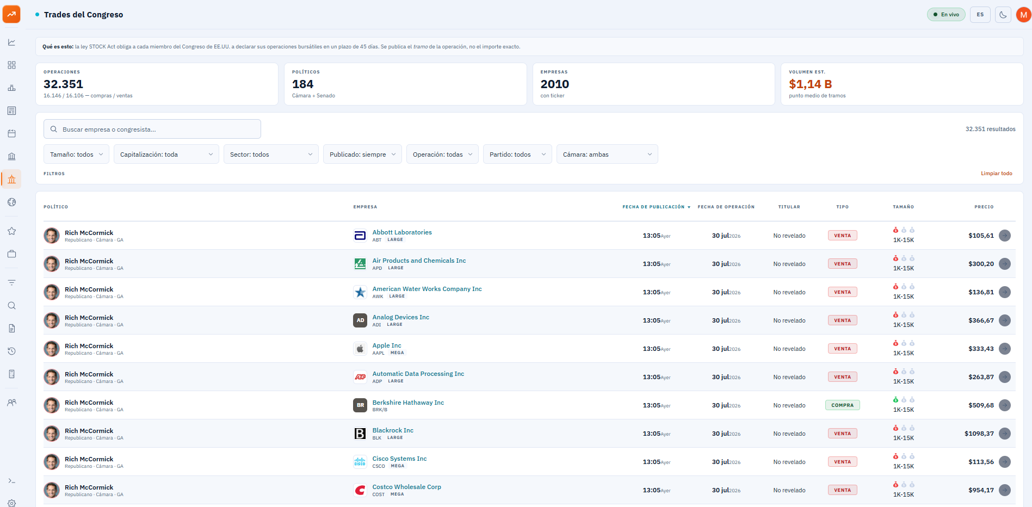Click the Políticos 184 stat card
Image resolution: width=1032 pixels, height=507 pixels.
click(x=405, y=84)
